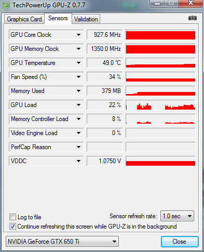Screen dimensions: 204x252
Task: Expand the VDDC sensor dropdown
Action: 78,161
